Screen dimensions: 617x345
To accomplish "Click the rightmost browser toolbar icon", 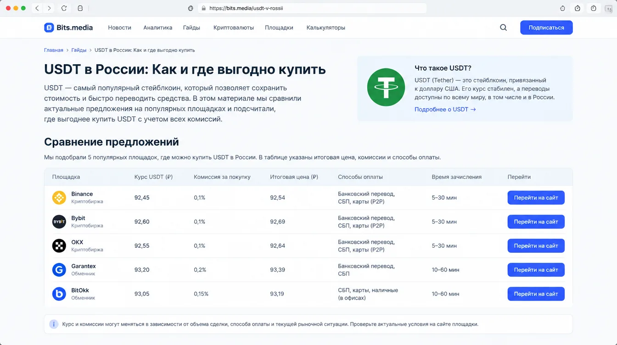I will coord(608,8).
